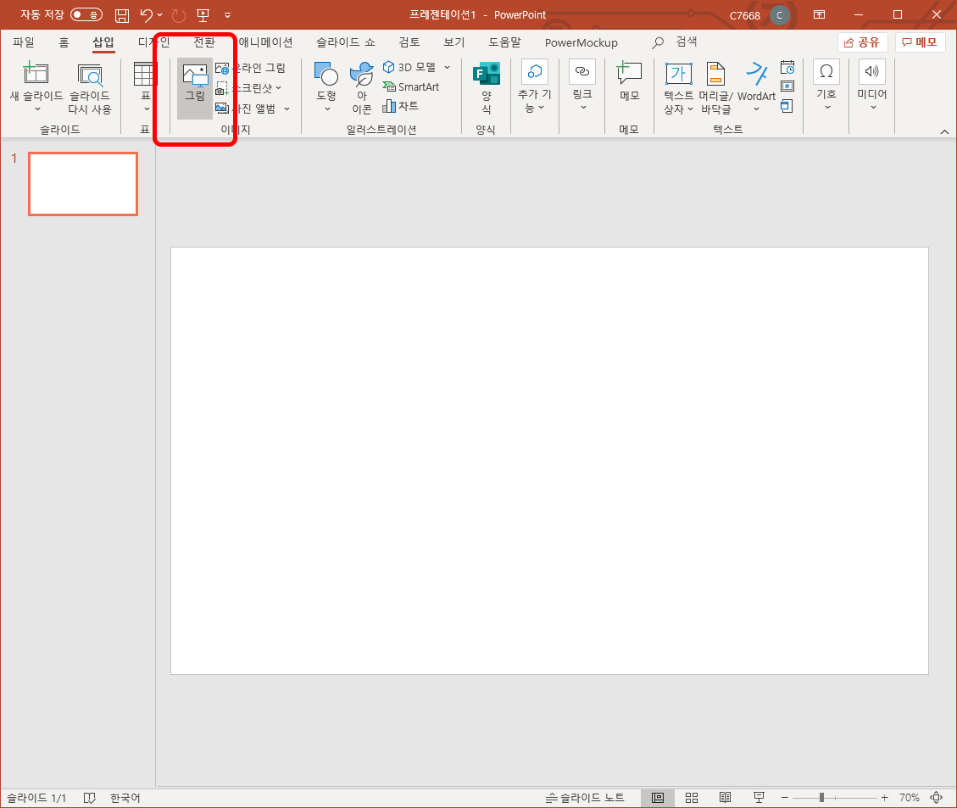Switch to the 슬라이드 쇼 tab
The height and width of the screenshot is (808, 957).
[x=346, y=42]
